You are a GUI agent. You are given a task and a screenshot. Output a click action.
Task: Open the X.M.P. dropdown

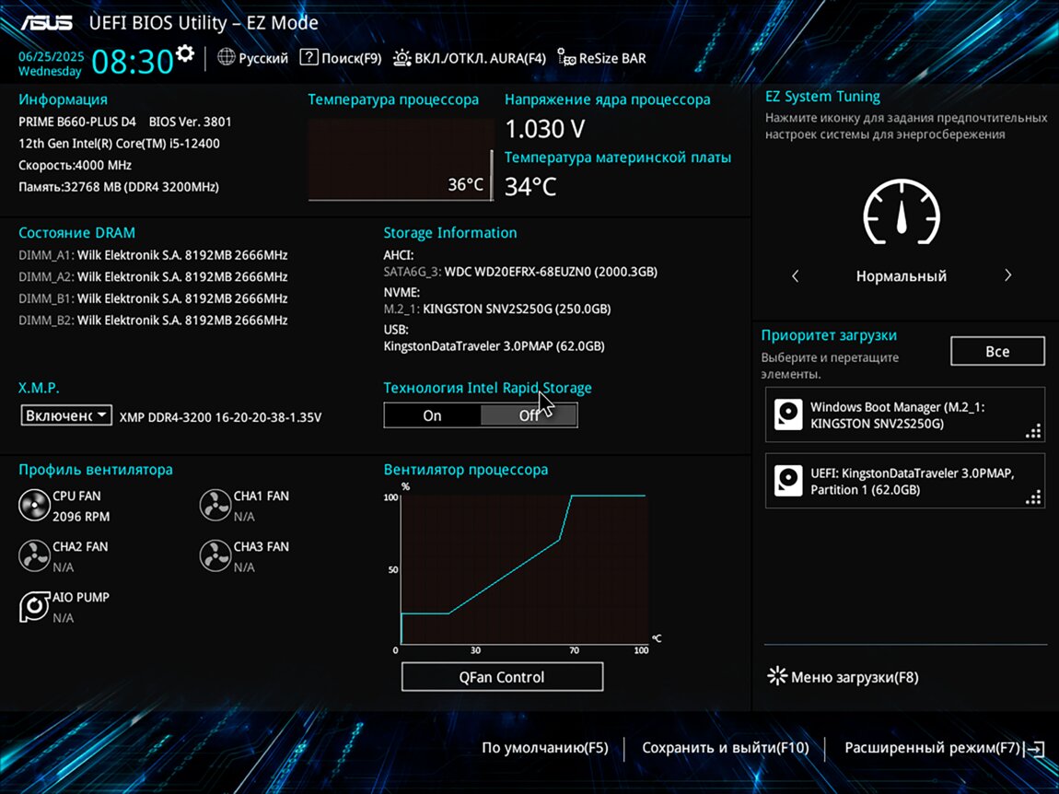tap(66, 415)
